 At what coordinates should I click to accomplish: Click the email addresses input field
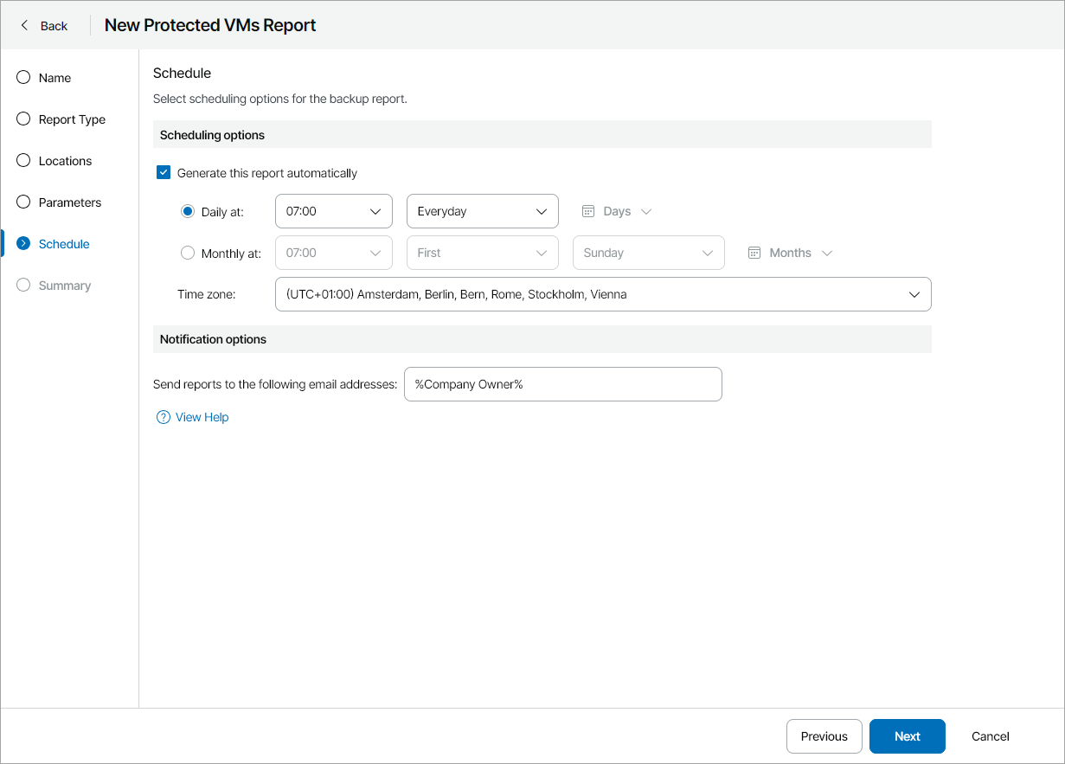pyautogui.click(x=562, y=384)
